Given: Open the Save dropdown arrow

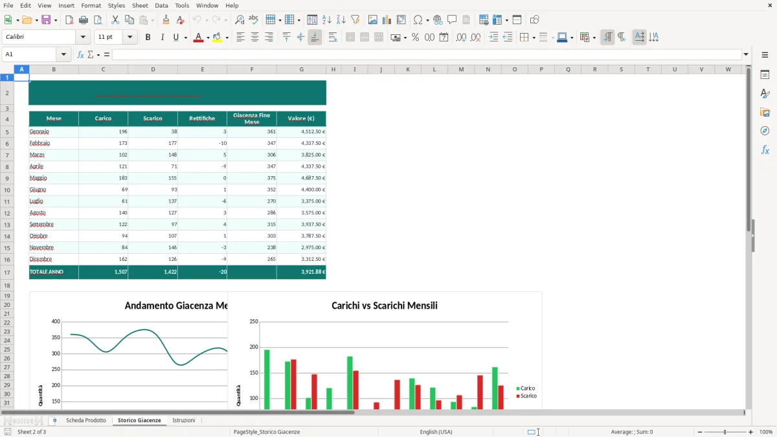Looking at the screenshot, I should click(x=55, y=20).
